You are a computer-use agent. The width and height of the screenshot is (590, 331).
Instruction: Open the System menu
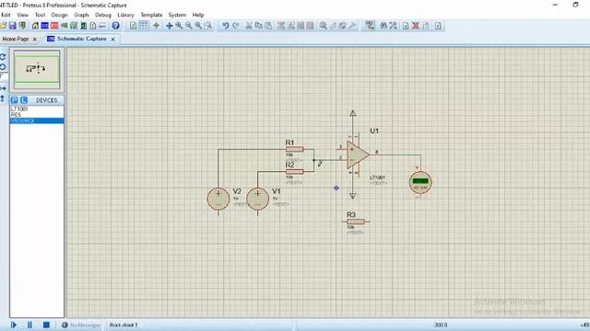coord(177,15)
